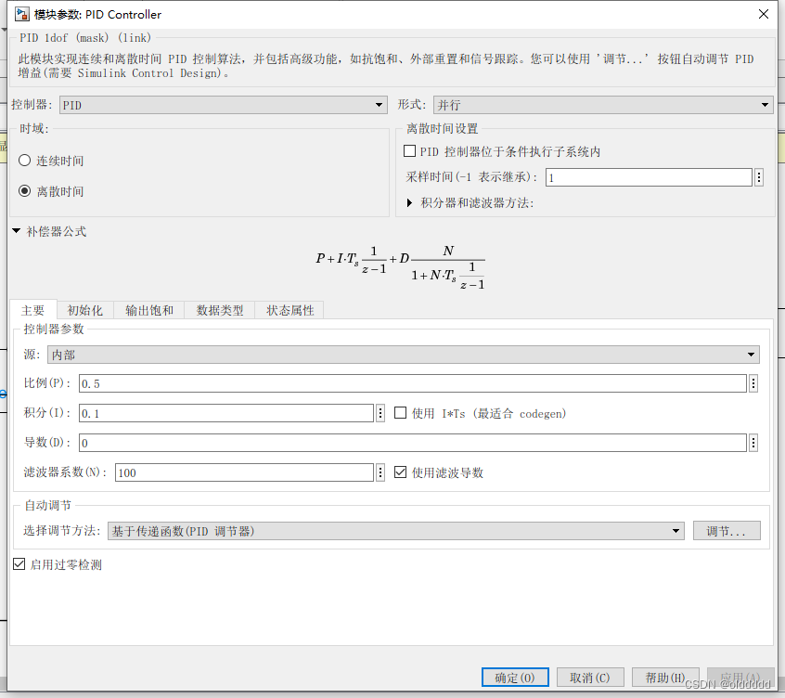Viewport: 785px width, 698px height.
Task: Switch to the 输出饱和 tab
Action: (150, 310)
